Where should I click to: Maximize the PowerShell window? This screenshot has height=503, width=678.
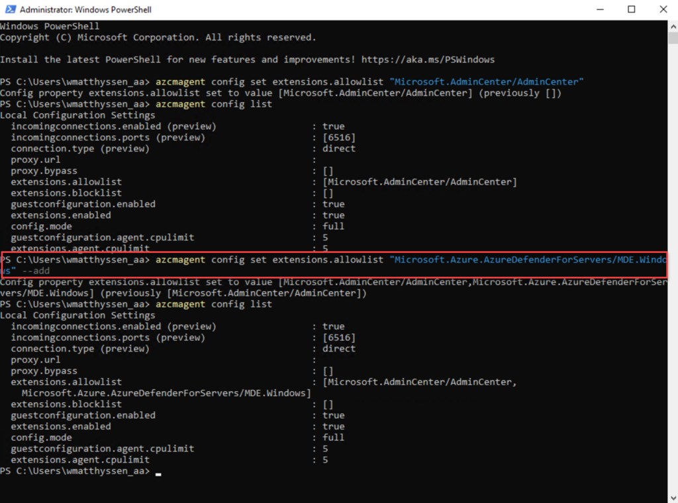[x=631, y=9]
